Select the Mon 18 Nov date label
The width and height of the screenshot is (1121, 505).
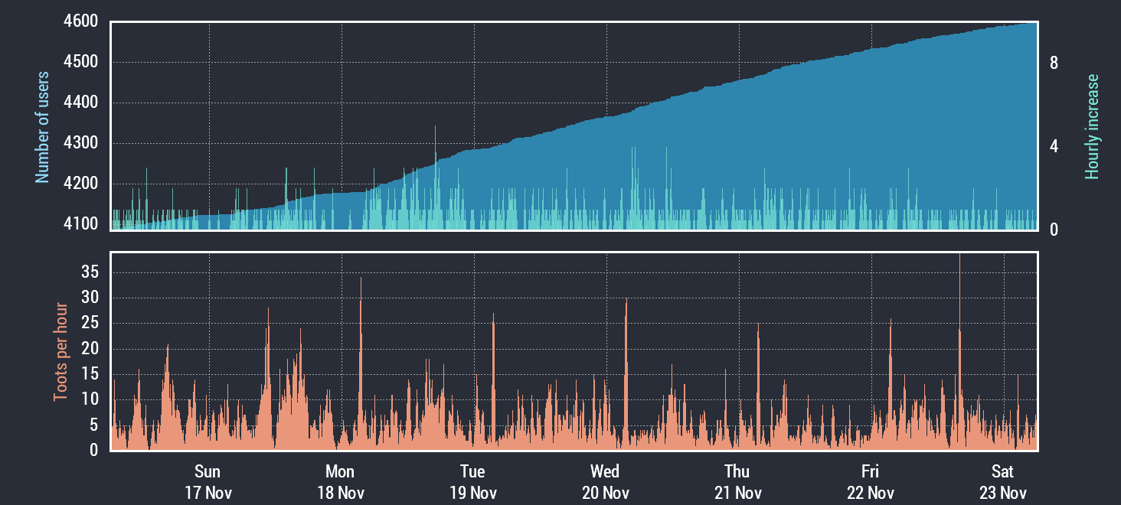coord(340,481)
